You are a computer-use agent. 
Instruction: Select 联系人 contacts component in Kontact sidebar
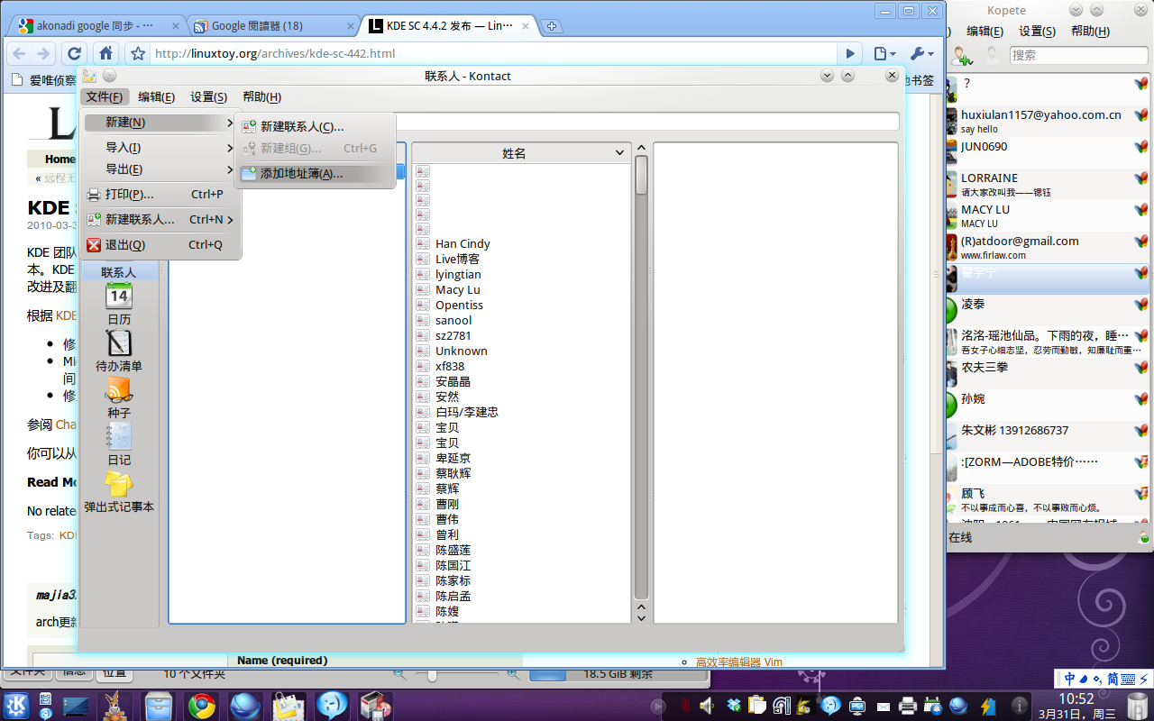pyautogui.click(x=119, y=272)
